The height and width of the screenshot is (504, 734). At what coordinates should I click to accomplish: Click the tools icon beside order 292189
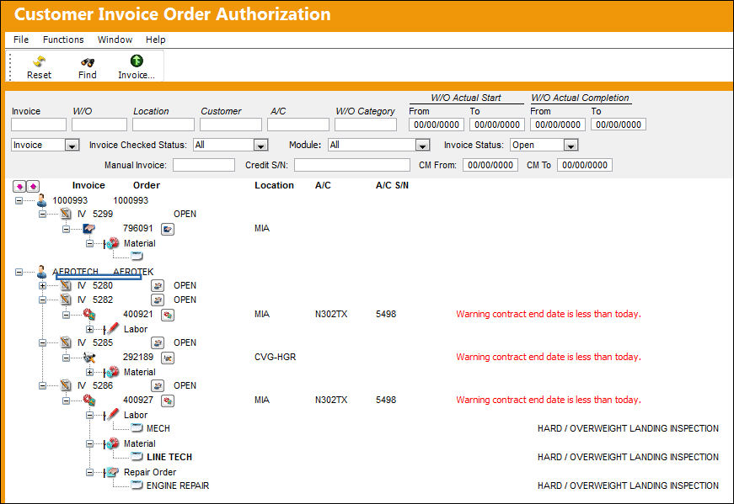point(89,358)
